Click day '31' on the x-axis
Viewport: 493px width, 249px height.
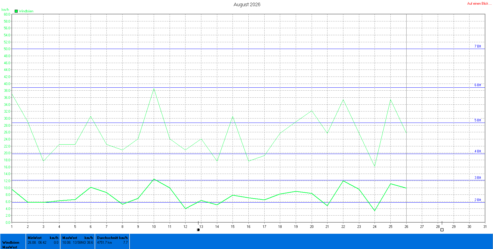(485, 227)
